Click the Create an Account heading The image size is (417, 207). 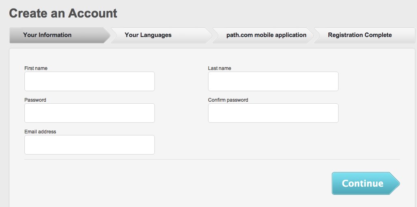(x=63, y=13)
